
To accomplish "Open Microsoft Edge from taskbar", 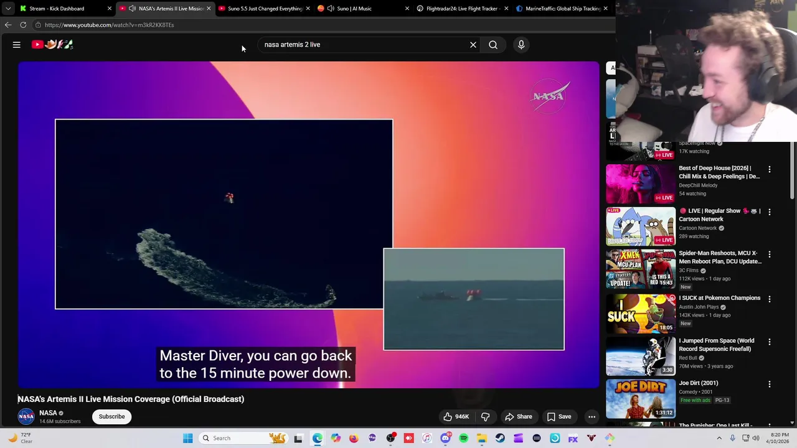I will tap(317, 439).
